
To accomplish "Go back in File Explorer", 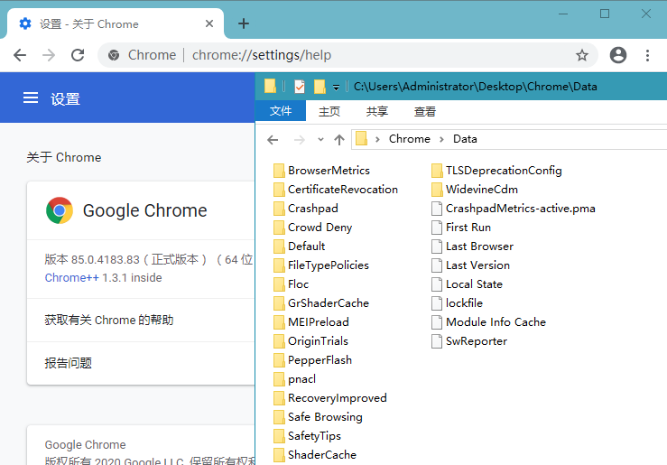I will (x=273, y=140).
